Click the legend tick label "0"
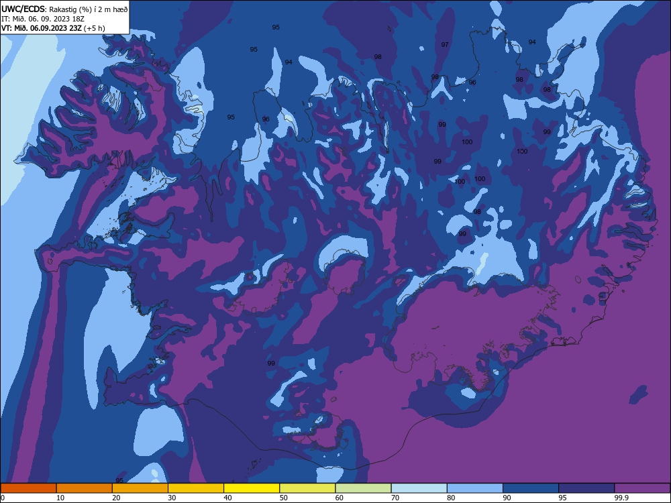 [3, 498]
